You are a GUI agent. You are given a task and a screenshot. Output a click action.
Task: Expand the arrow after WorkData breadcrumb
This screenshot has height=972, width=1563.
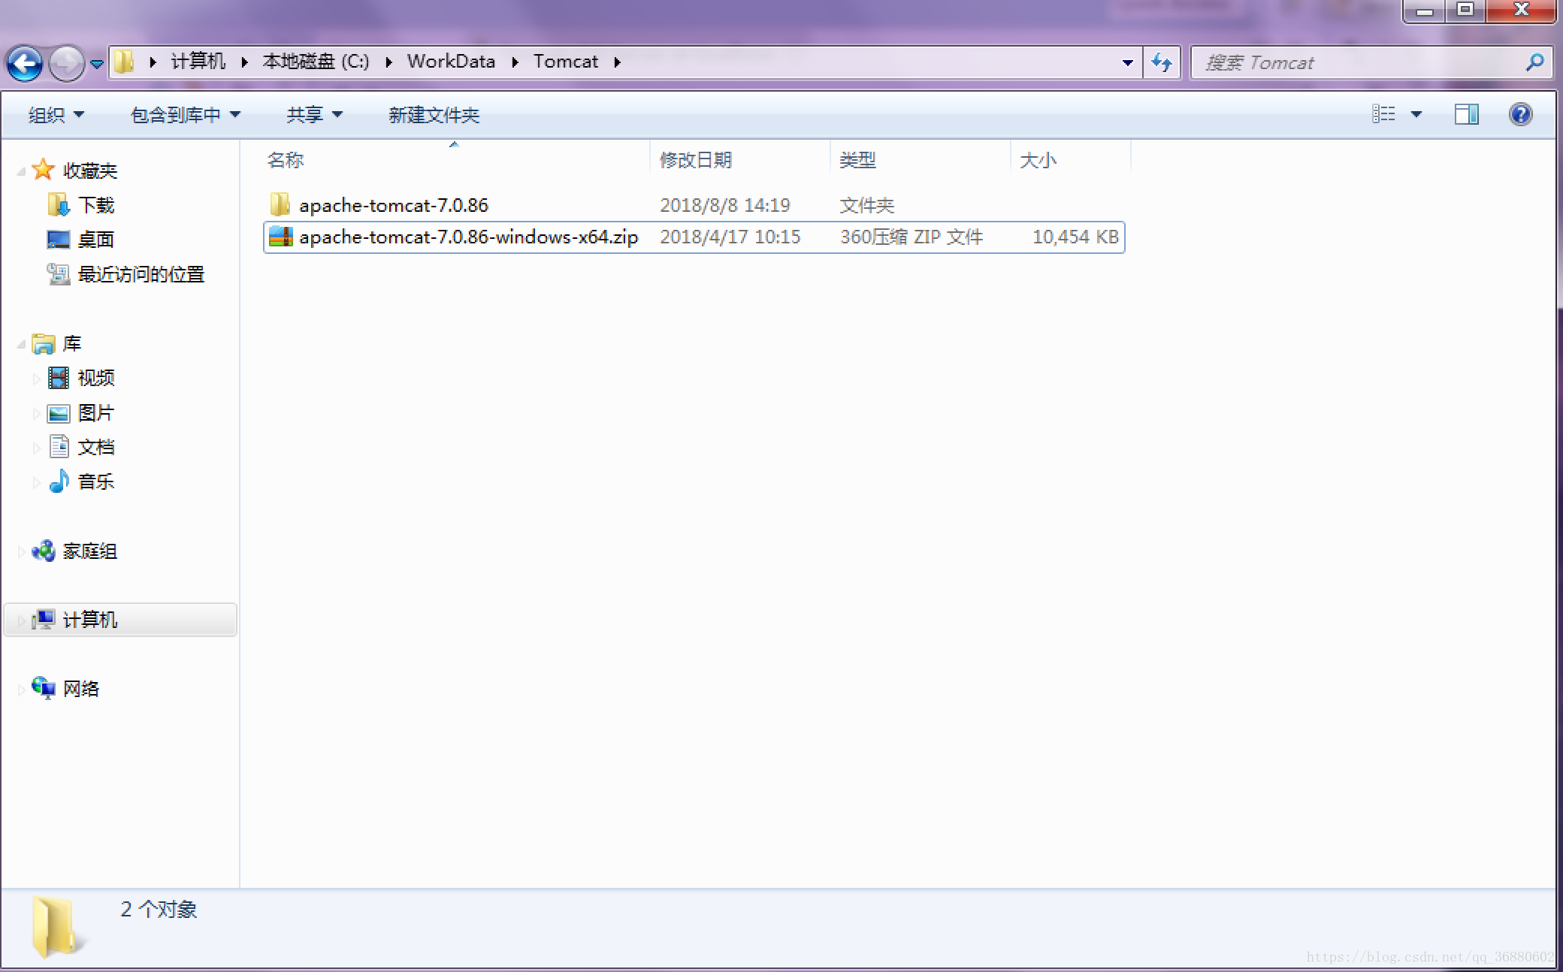(x=515, y=62)
